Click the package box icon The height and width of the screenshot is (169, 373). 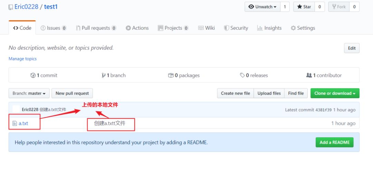pos(171,75)
